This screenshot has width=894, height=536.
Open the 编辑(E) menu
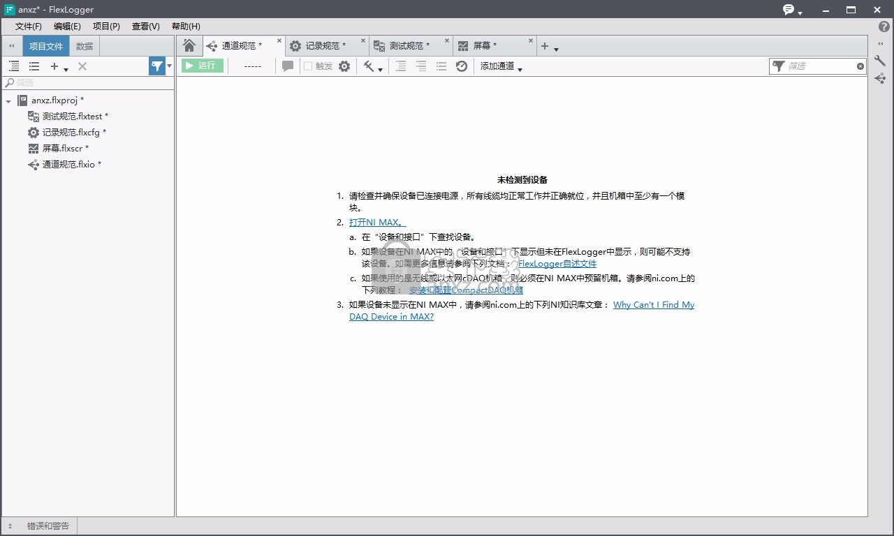67,27
